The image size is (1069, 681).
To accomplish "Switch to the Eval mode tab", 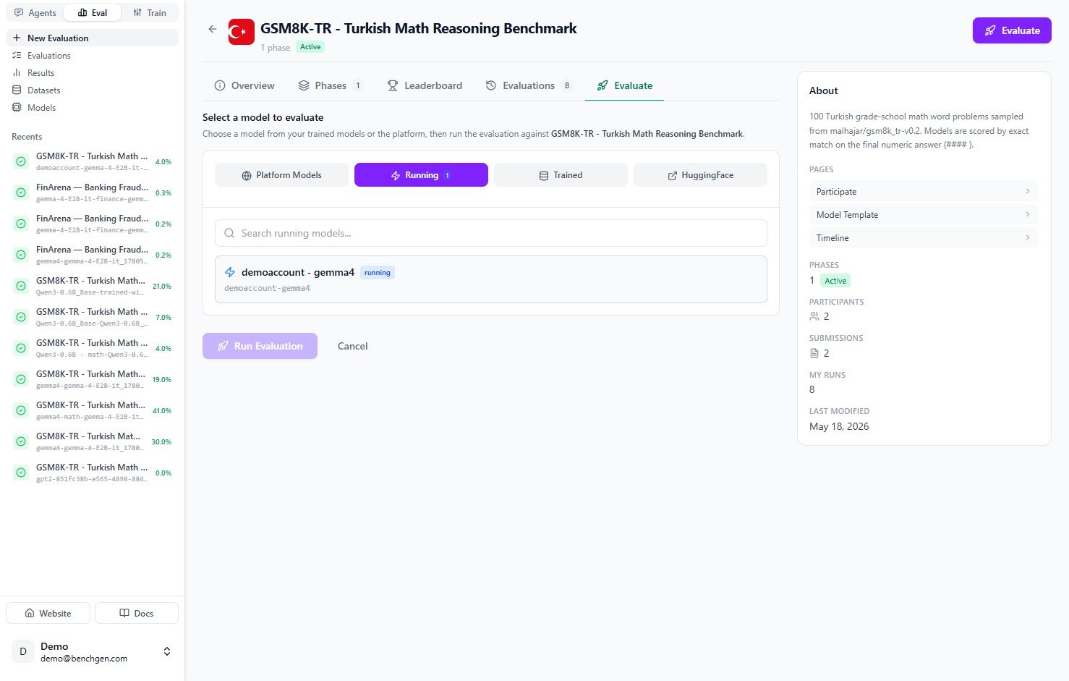I will (93, 12).
